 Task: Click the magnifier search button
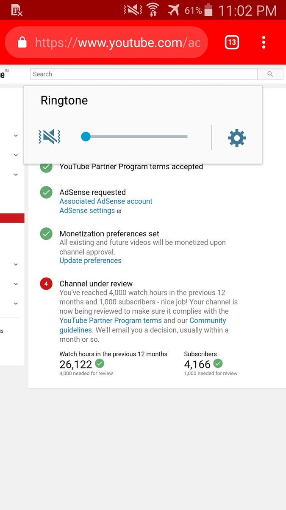270,74
